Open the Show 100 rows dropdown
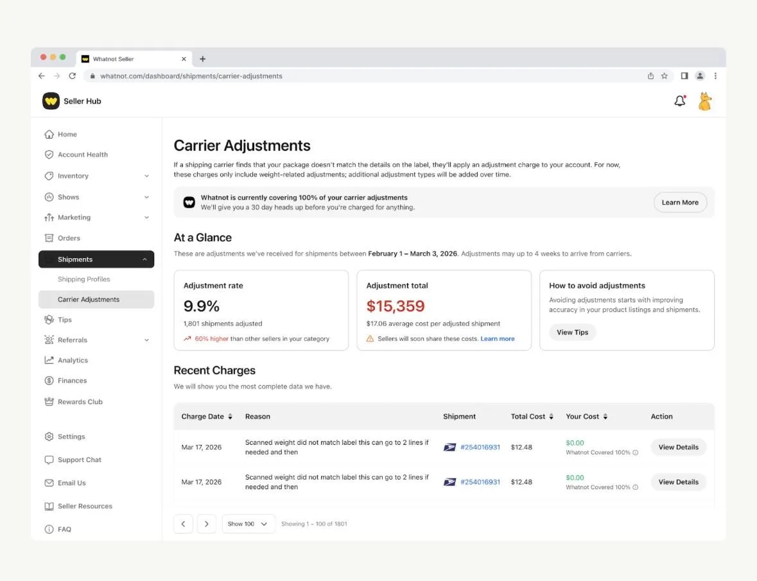Screen dimensions: 757x581 coord(248,524)
